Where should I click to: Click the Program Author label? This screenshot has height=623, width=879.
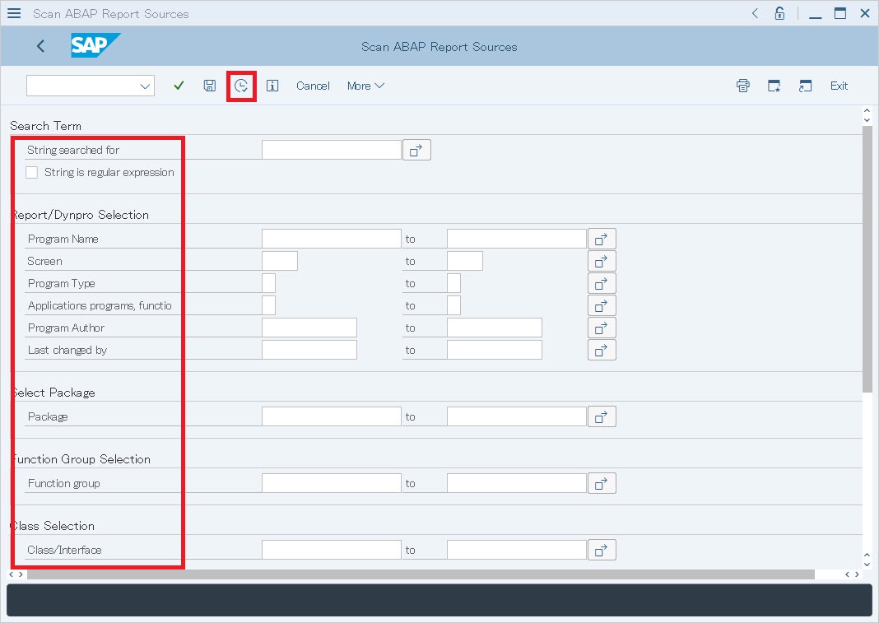click(x=66, y=328)
